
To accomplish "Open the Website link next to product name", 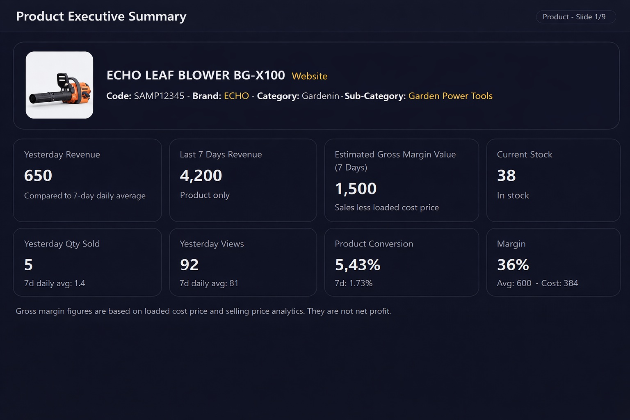I will (309, 76).
